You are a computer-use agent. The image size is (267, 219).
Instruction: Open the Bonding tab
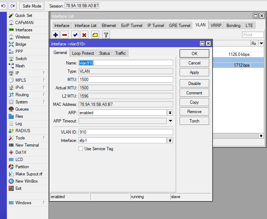[233, 26]
